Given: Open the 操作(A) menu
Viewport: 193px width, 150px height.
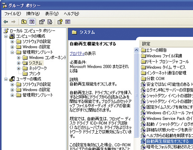Looking at the screenshot, I should click(x=33, y=14).
